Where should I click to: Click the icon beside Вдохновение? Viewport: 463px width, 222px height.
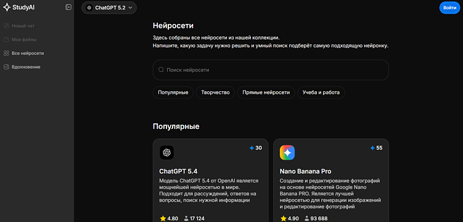tap(6, 67)
